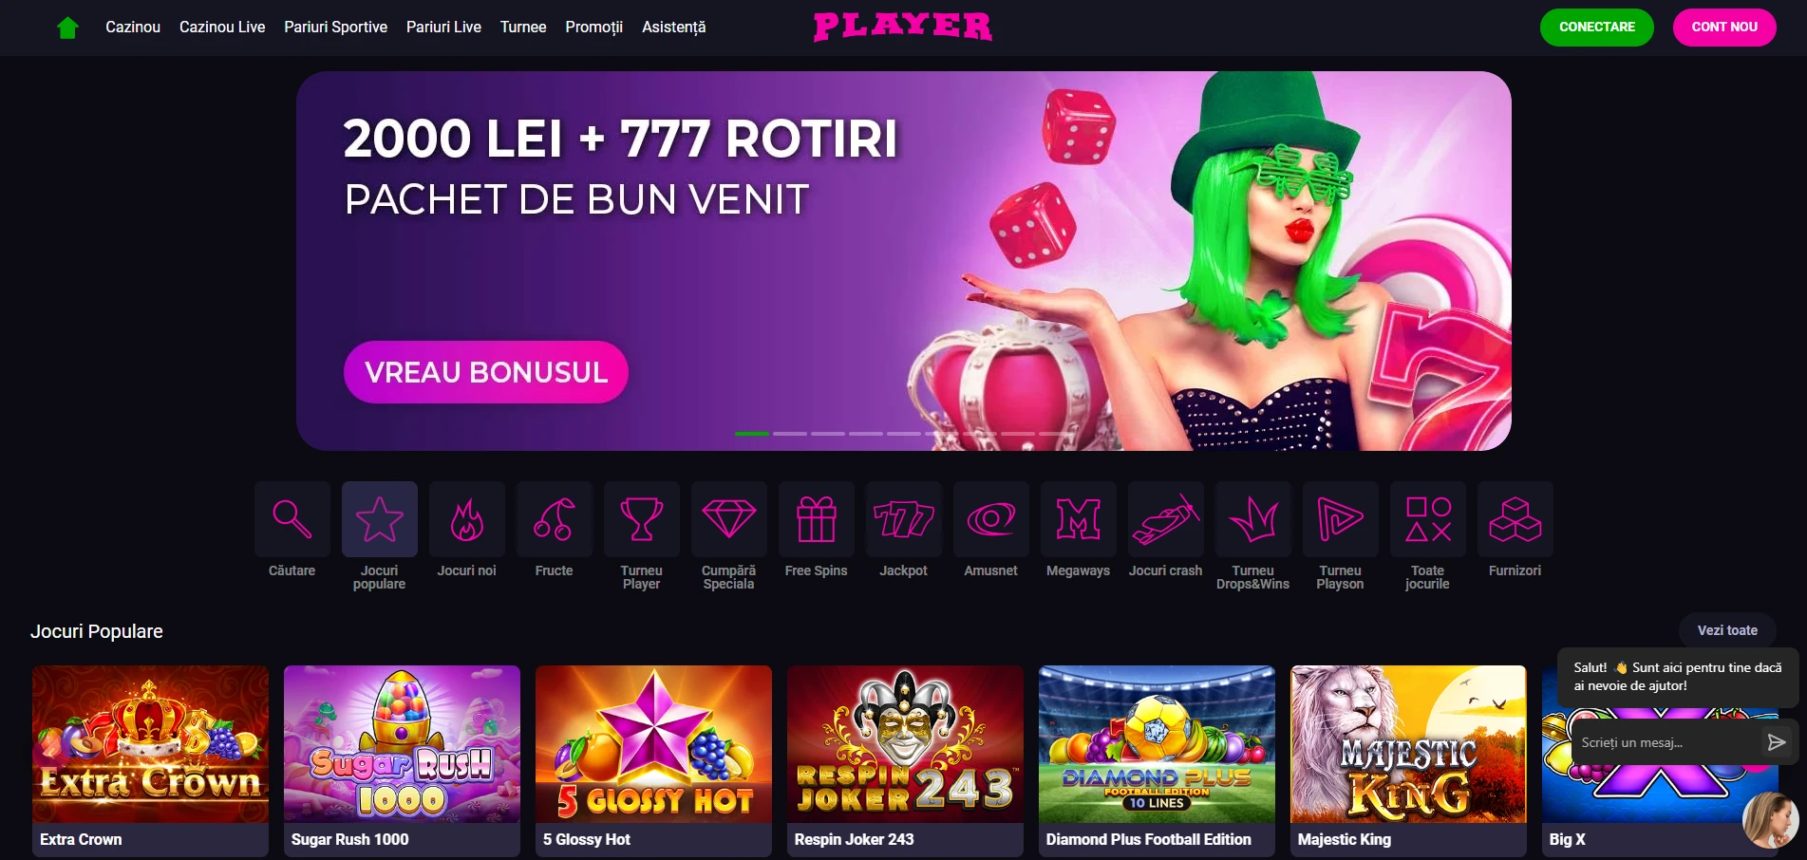Click the CONECTARE login button
1807x860 pixels.
[1597, 27]
